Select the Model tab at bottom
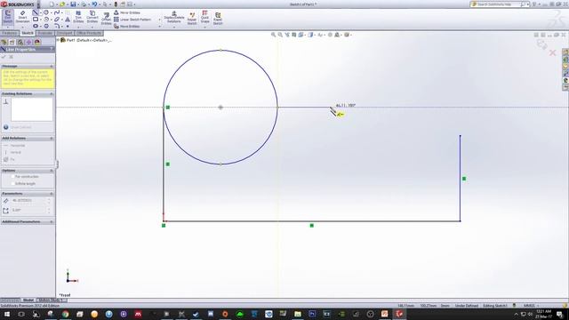The image size is (569, 320). [28, 300]
